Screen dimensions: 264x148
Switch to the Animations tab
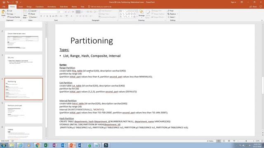pos(52,7)
